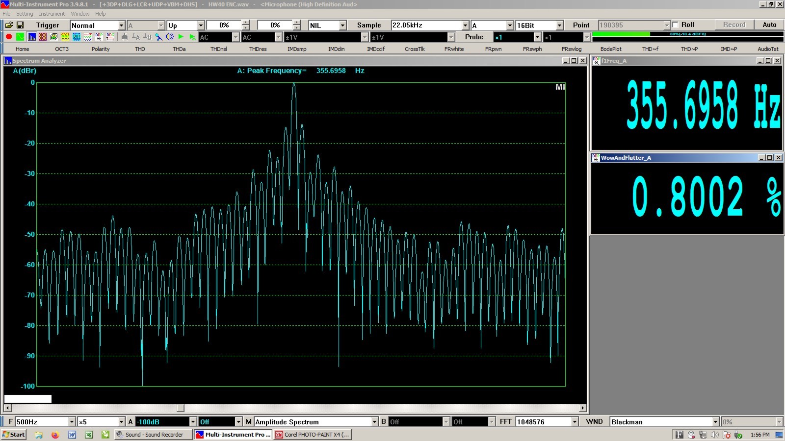Click the Open file folder icon

point(9,25)
